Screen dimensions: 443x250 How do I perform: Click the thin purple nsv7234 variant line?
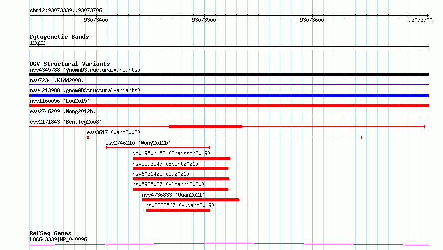229,84
